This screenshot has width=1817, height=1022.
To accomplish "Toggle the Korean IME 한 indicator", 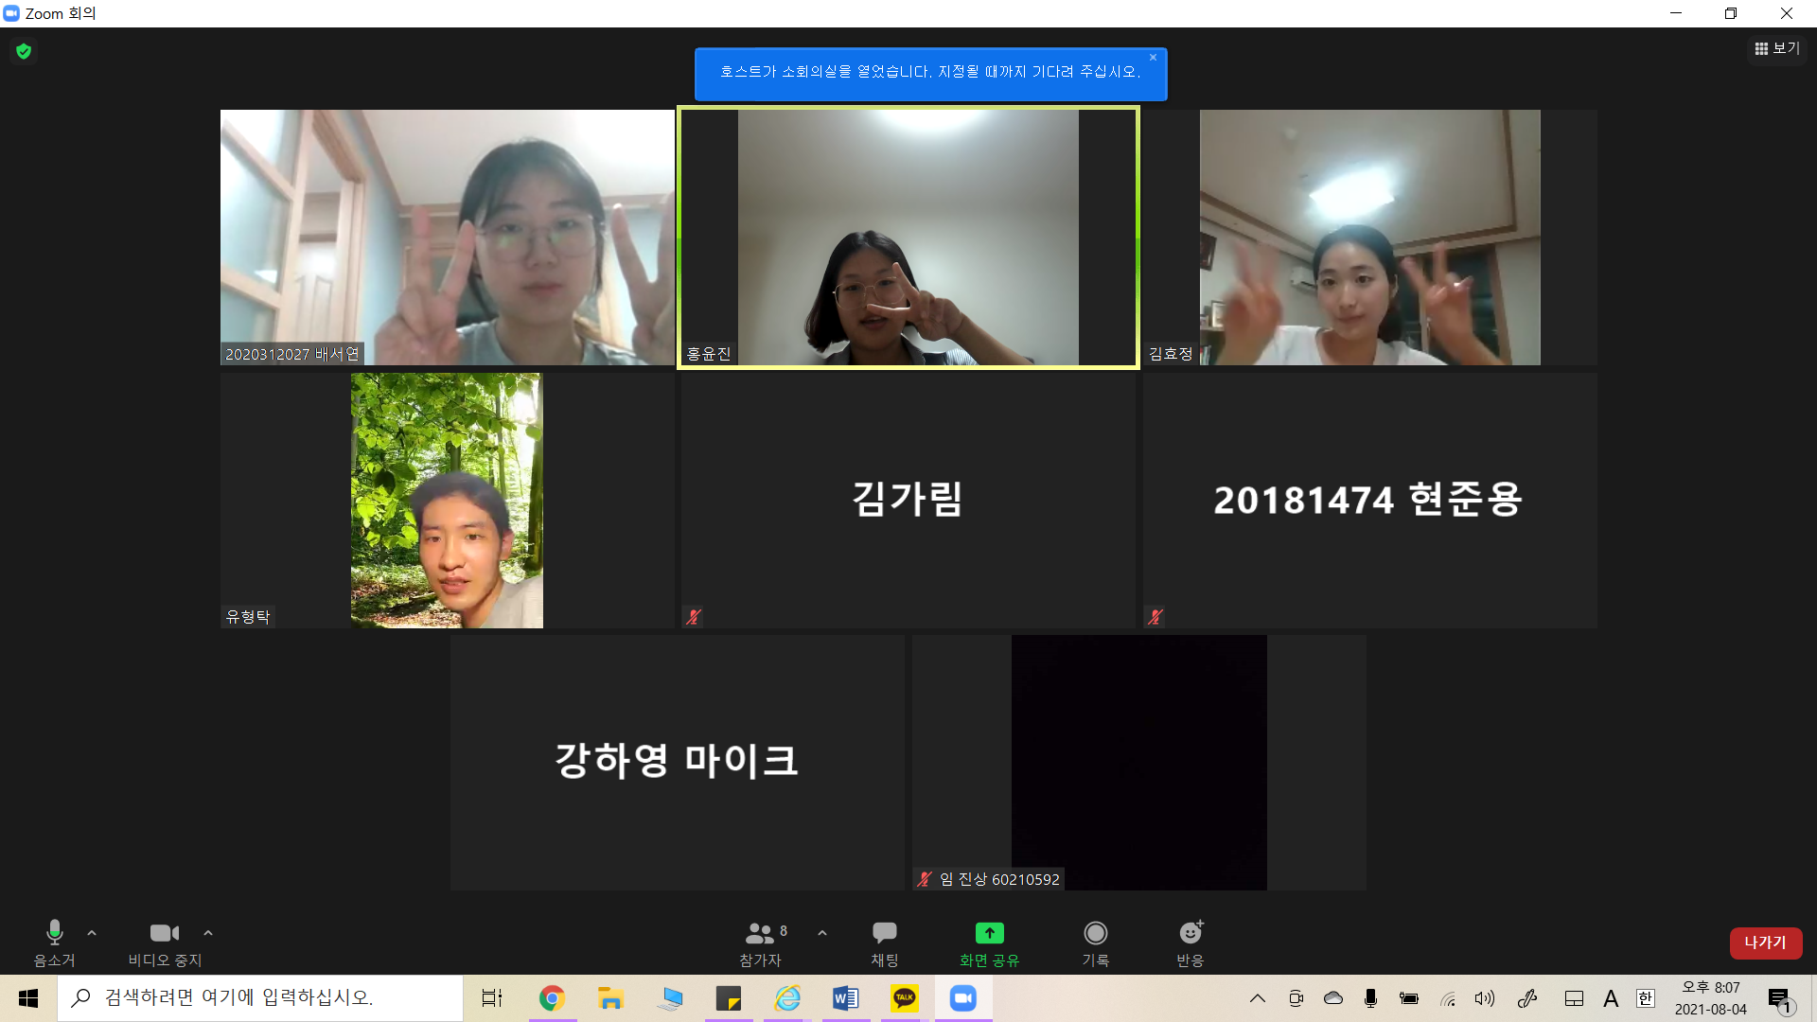I will point(1646,998).
